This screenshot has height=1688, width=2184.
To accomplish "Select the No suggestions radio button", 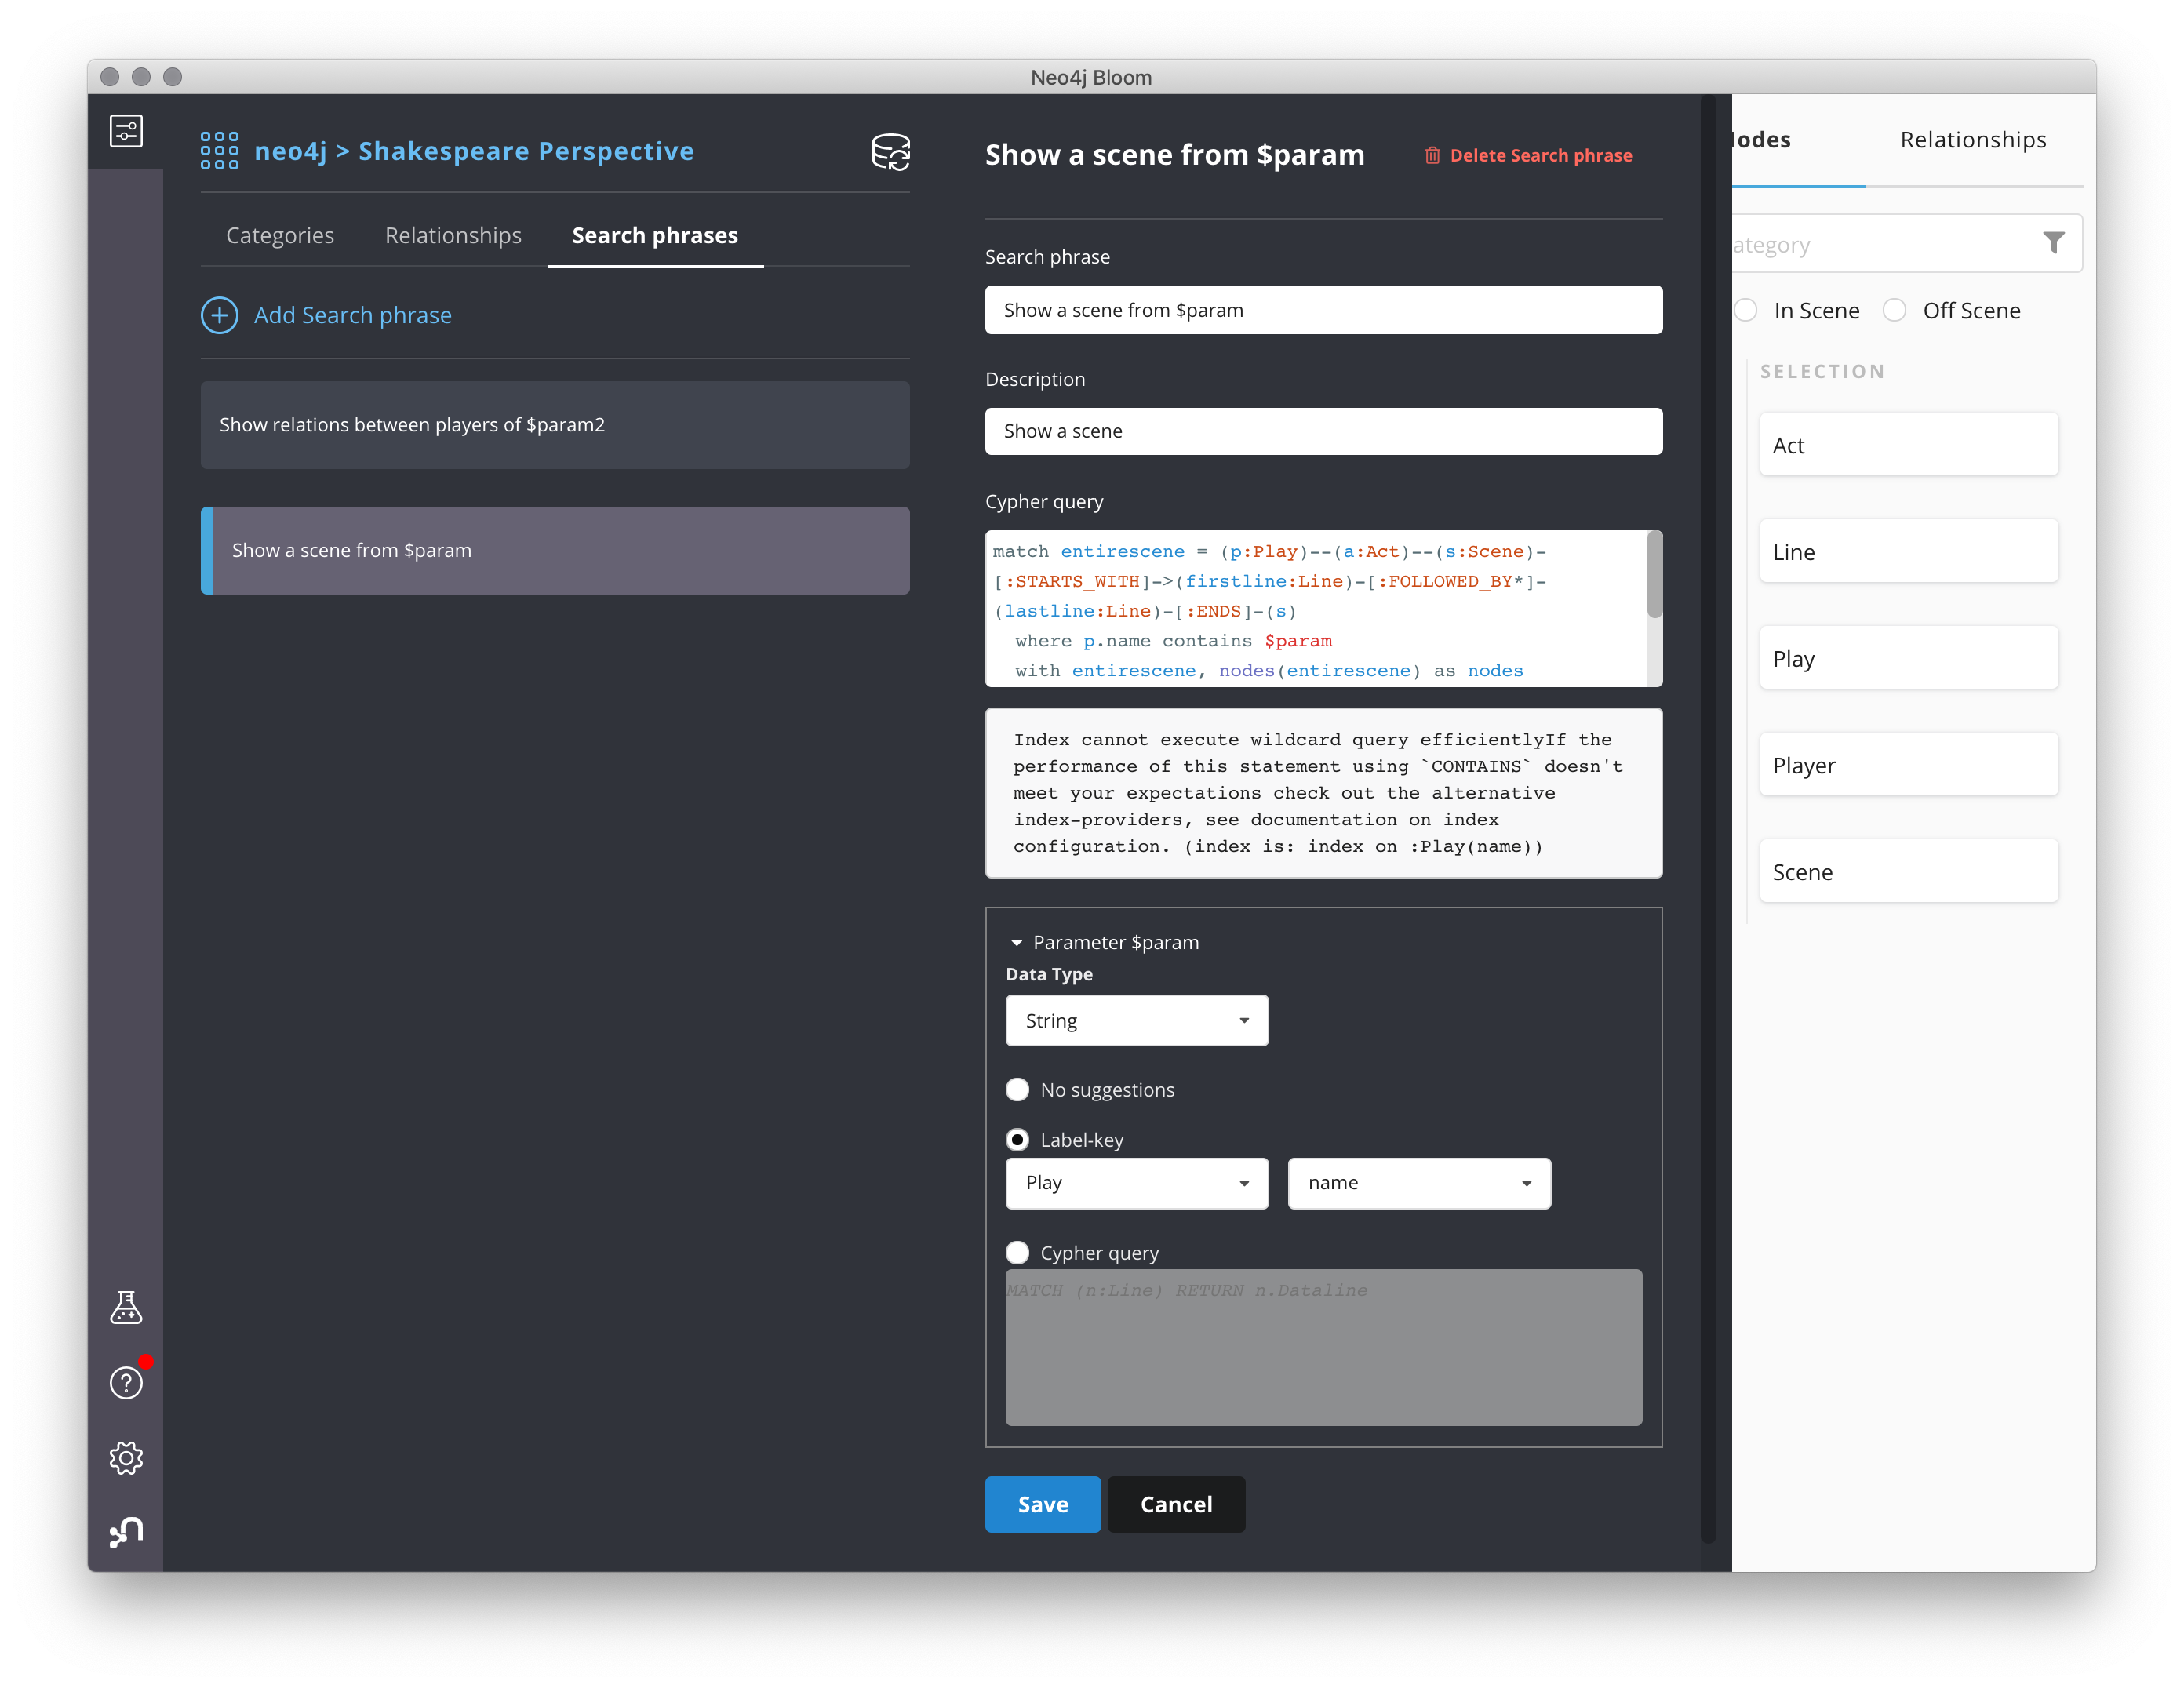I will [x=1017, y=1089].
